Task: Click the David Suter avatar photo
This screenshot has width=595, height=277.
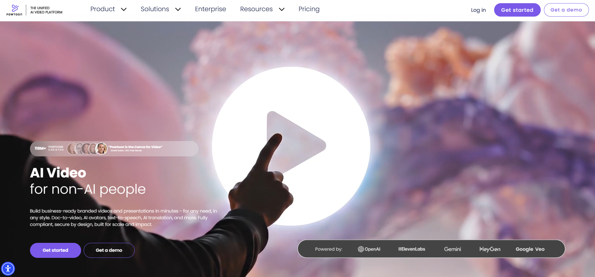Action: coord(102,149)
